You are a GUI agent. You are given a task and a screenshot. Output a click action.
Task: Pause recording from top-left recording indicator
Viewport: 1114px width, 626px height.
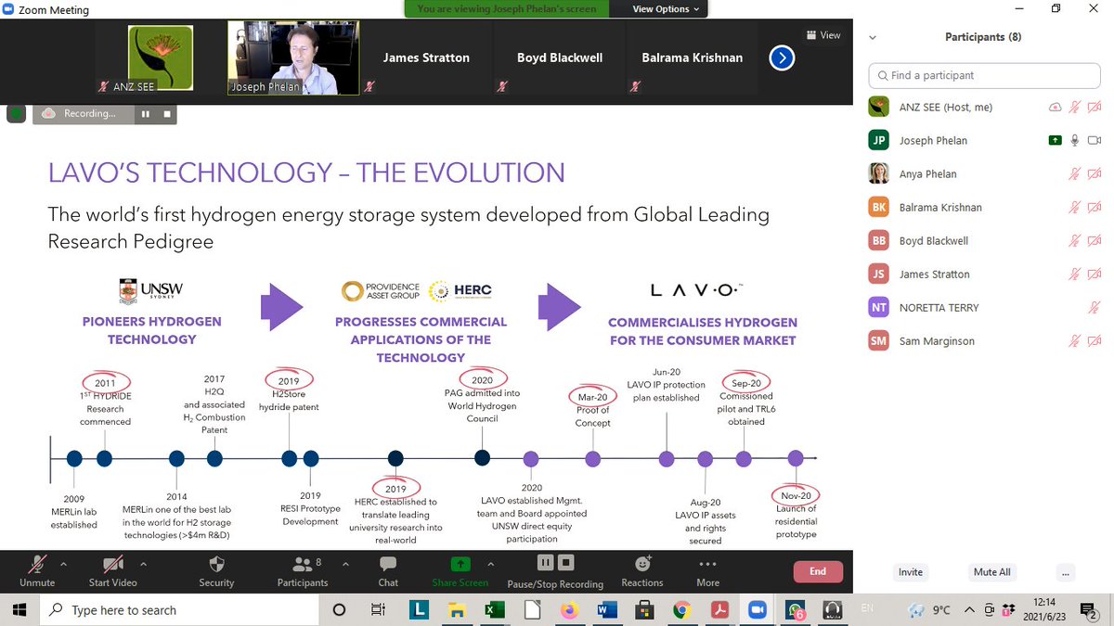[146, 114]
